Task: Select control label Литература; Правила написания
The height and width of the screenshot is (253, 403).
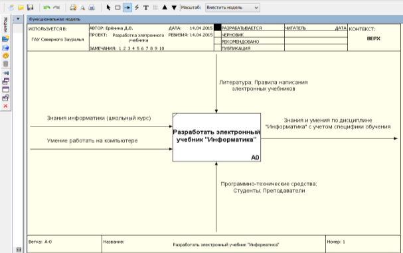Action: click(x=264, y=85)
